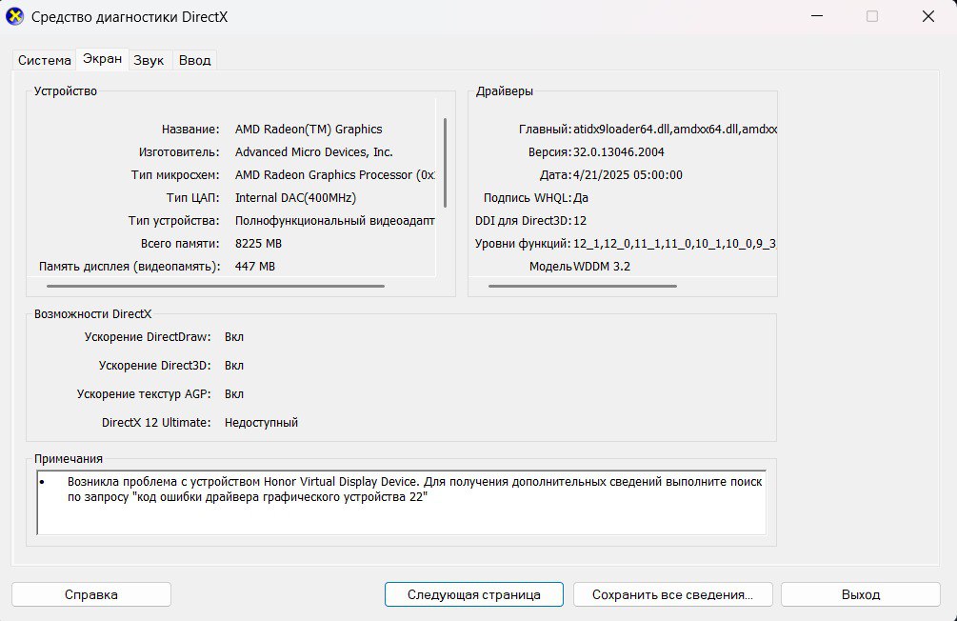Click the feature levels 12_1,12_0 value
Image resolution: width=957 pixels, height=621 pixels.
(674, 244)
